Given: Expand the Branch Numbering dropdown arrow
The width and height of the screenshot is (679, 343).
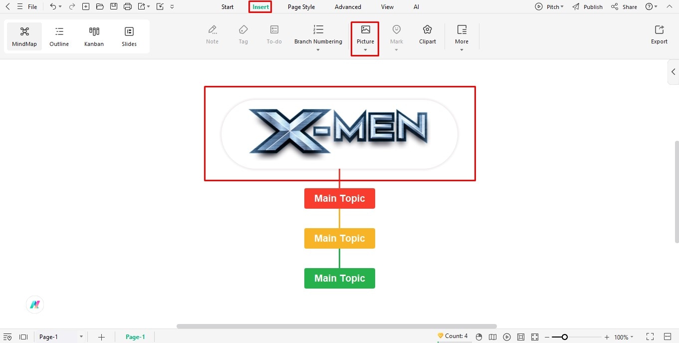Looking at the screenshot, I should click(318, 50).
